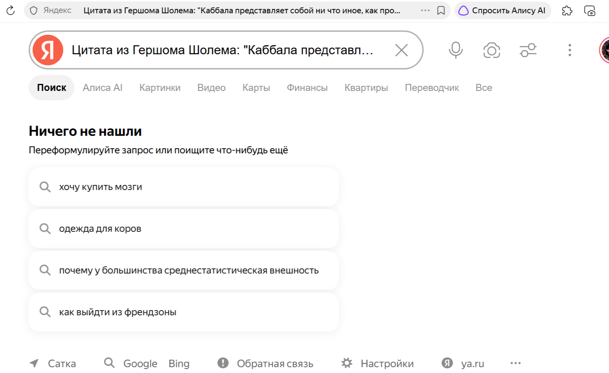The height and width of the screenshot is (373, 609).
Task: Select suggestion 'одежда для коров'
Action: coord(184,229)
